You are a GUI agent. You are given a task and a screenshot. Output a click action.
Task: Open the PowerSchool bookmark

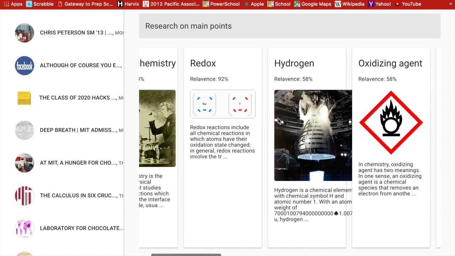(x=221, y=4)
